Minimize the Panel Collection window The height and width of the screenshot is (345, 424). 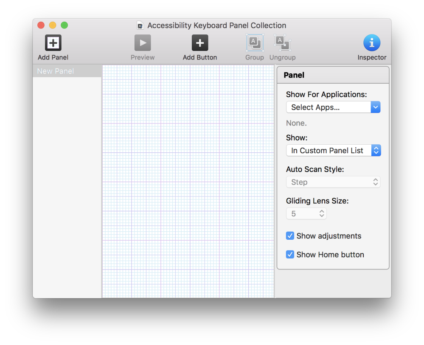click(53, 25)
